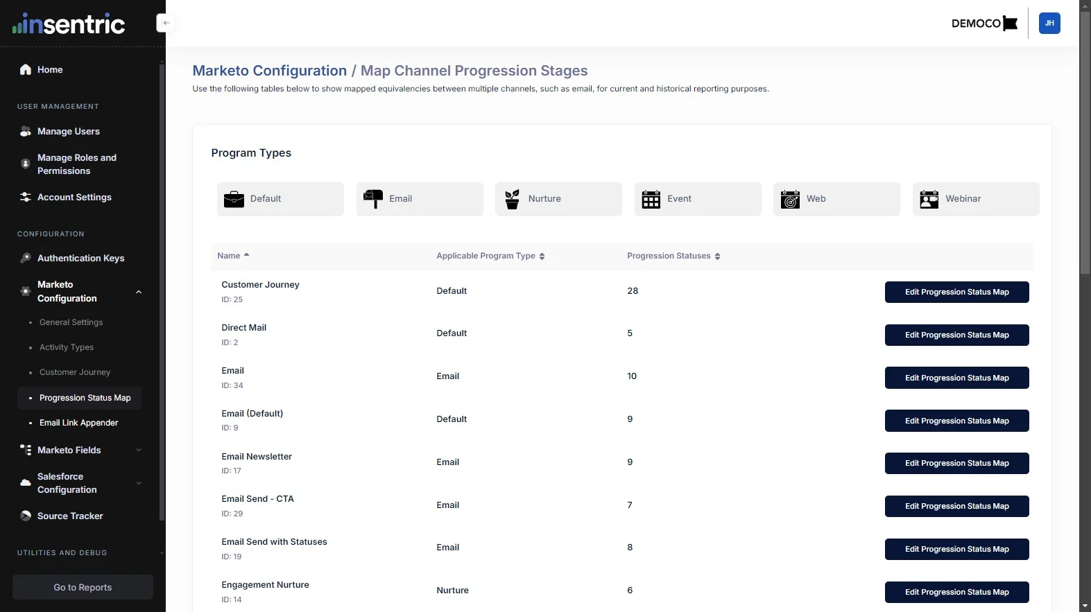Click the Email mailbox icon
Image resolution: width=1091 pixels, height=612 pixels.
click(x=373, y=199)
